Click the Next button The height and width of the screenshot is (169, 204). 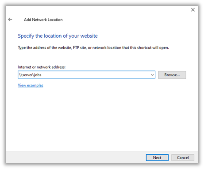pyautogui.click(x=157, y=157)
